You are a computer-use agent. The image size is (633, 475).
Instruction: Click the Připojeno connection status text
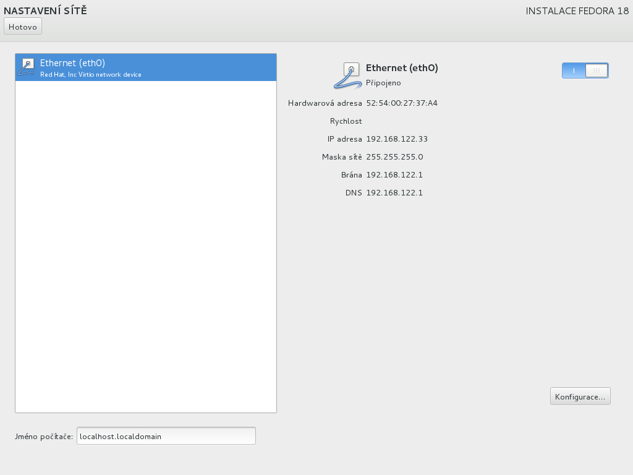click(383, 83)
